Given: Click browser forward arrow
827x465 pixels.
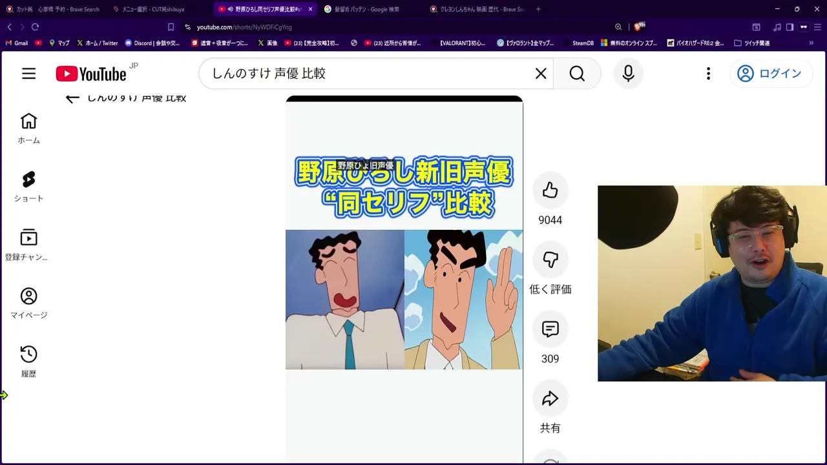Looking at the screenshot, I should point(21,27).
